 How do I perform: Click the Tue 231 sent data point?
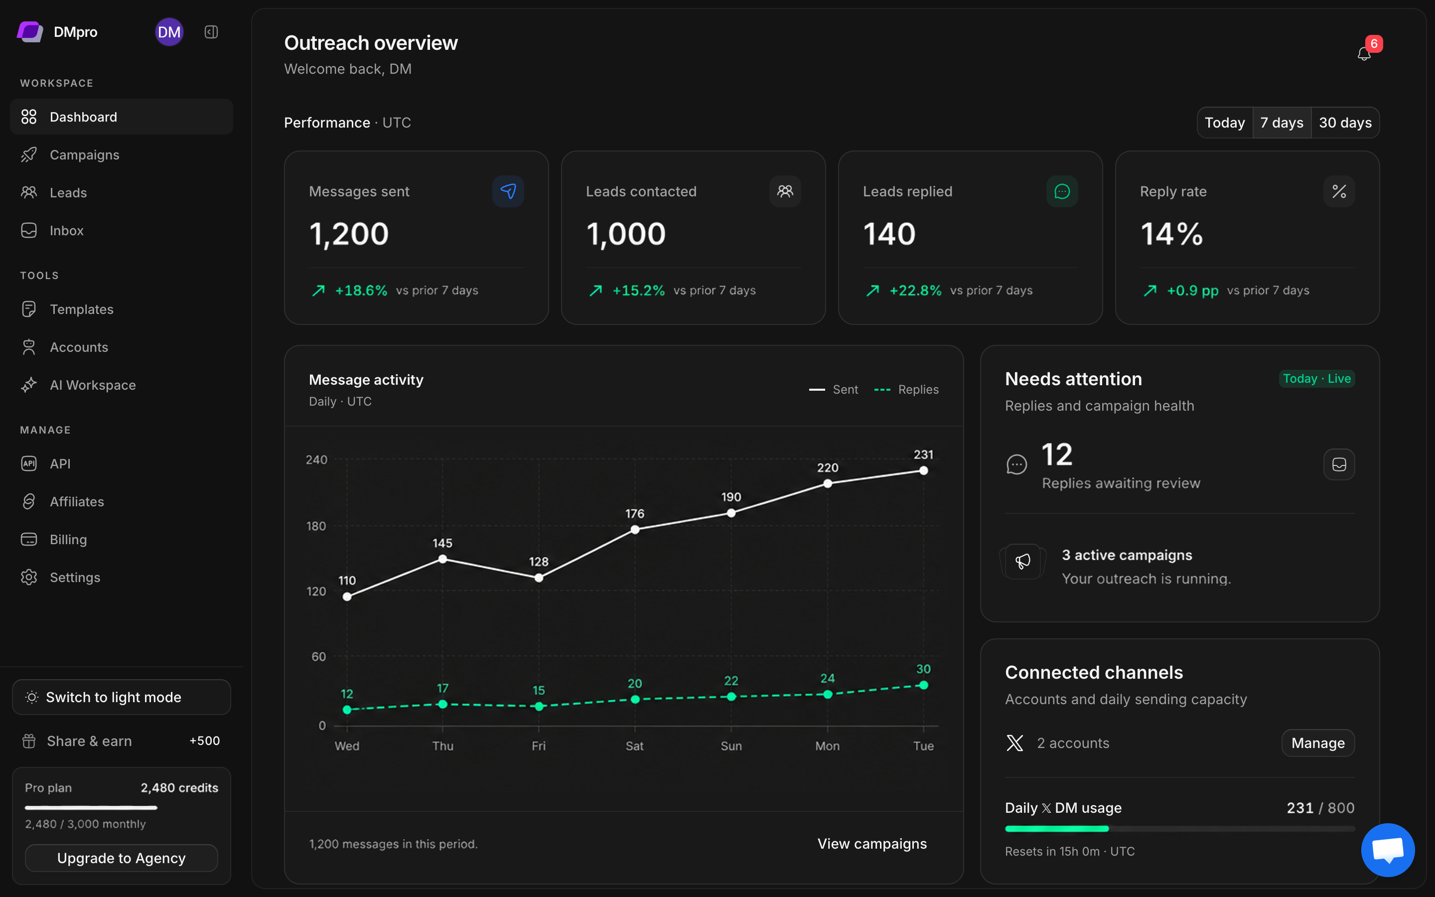[x=923, y=470]
